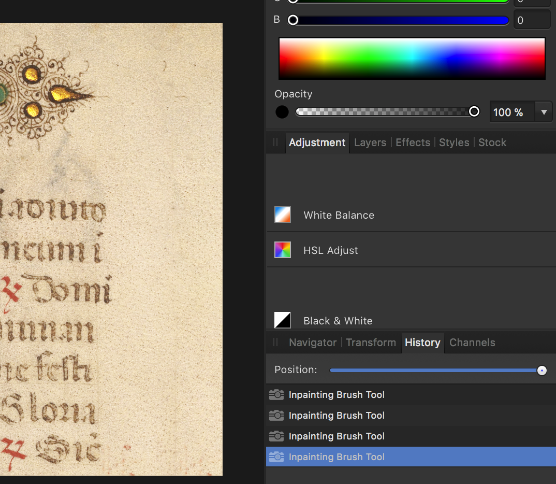Click the blue B channel slider handle

(x=293, y=20)
